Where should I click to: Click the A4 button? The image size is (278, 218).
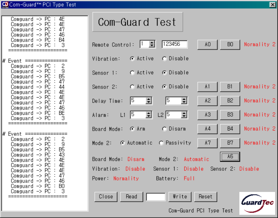208,129
